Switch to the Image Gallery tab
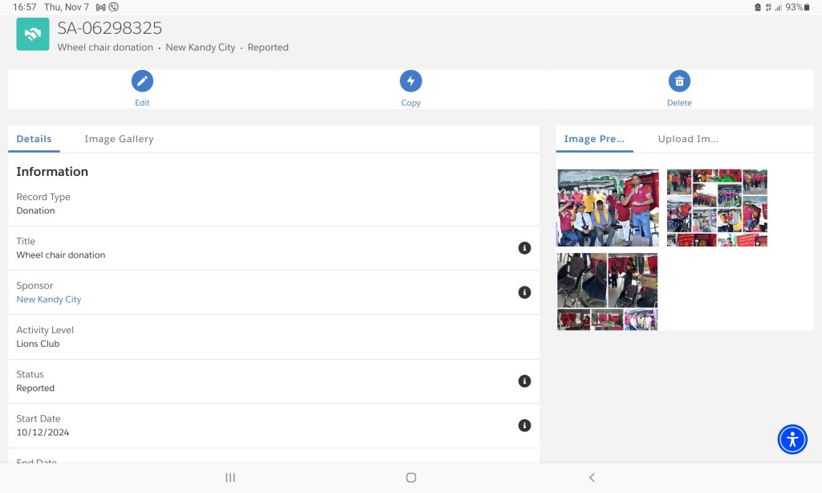This screenshot has width=822, height=493. tap(119, 139)
